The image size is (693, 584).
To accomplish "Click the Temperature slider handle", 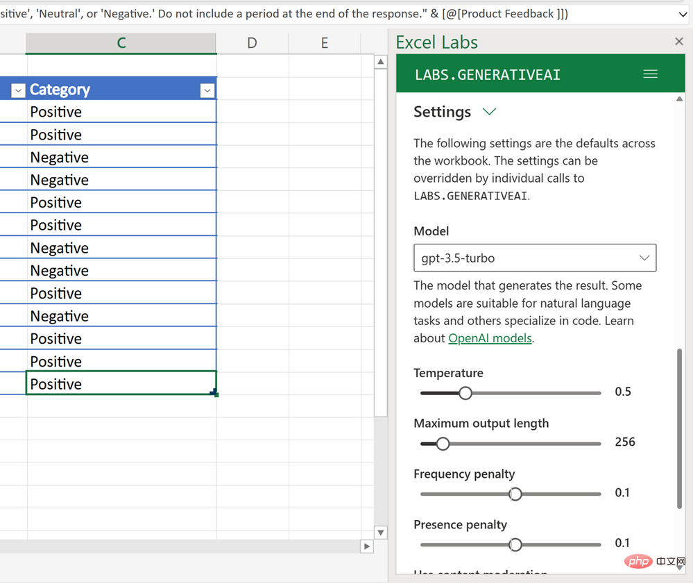I will (465, 393).
